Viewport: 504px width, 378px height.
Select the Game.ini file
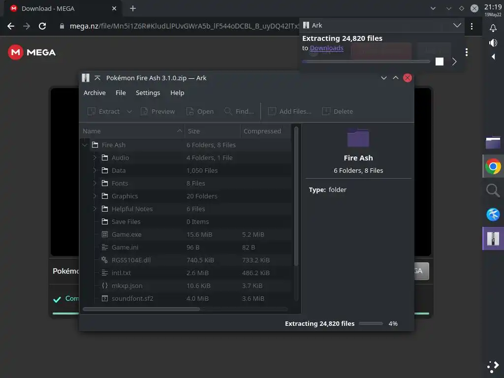(x=186, y=247)
